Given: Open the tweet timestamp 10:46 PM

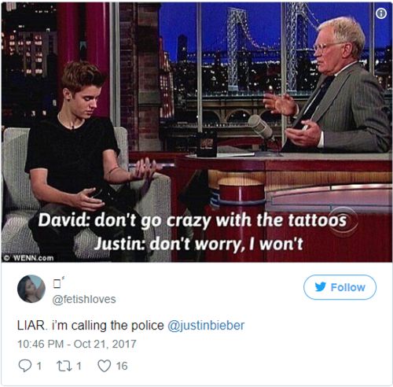Looking at the screenshot, I should click(41, 344).
